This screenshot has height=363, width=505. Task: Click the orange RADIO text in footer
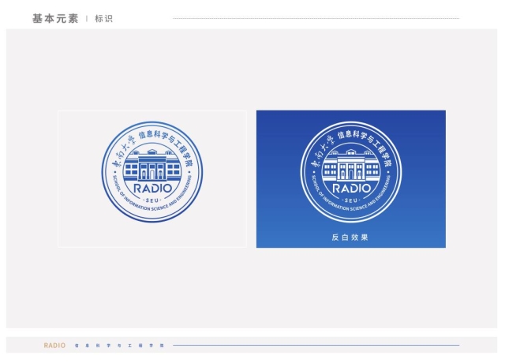[x=54, y=346]
